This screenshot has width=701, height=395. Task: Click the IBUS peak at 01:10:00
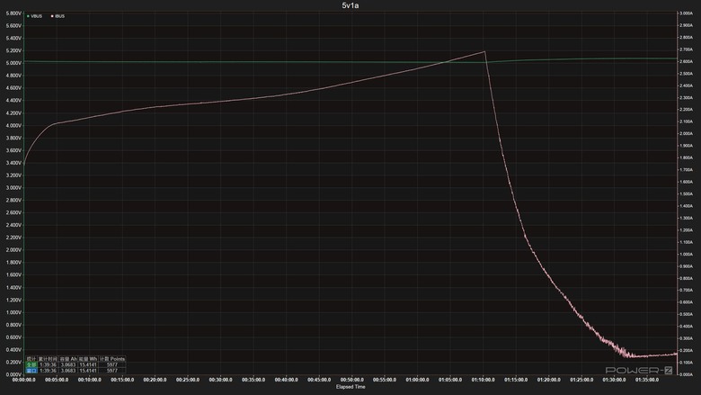[x=484, y=51]
